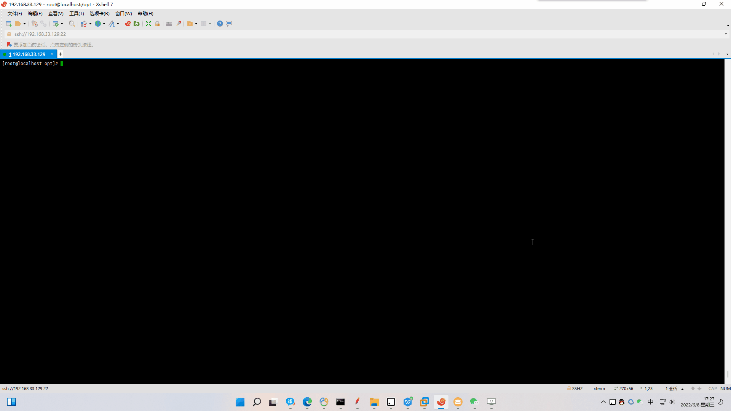The width and height of the screenshot is (731, 411).
Task: Open the 工具(T) menu
Action: pos(76,14)
